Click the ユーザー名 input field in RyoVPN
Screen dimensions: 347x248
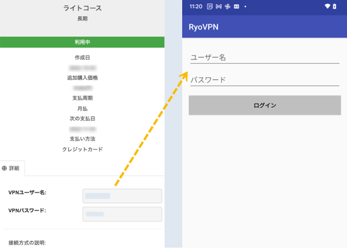point(265,58)
